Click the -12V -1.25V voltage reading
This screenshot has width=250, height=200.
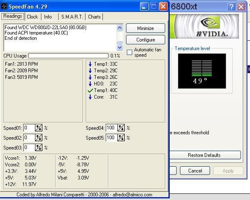tap(73, 158)
